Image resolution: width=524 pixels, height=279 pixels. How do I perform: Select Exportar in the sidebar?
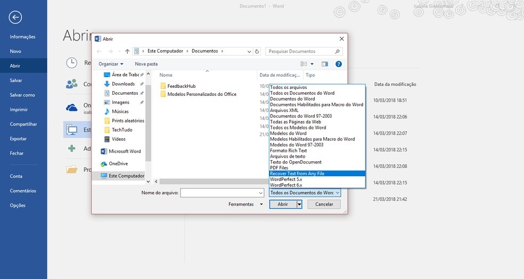18,138
